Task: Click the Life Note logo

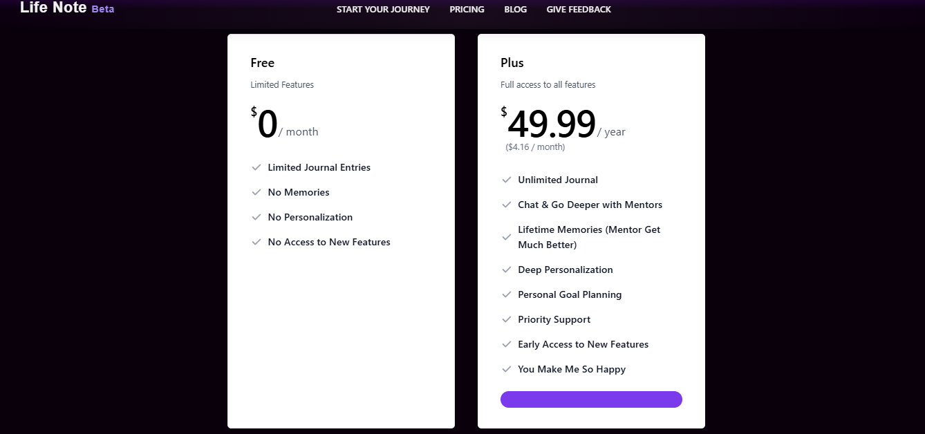Action: (54, 8)
